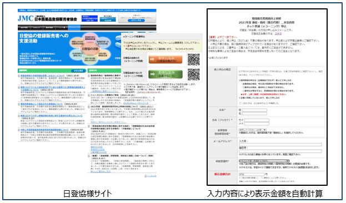This screenshot has height=203, width=346.
Task: Select the QR code beside the green button
Action: pyautogui.click(x=193, y=74)
